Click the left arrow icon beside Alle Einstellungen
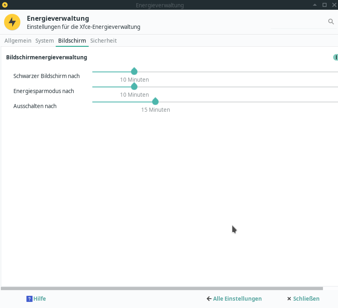Image resolution: width=338 pixels, height=308 pixels. tap(209, 299)
